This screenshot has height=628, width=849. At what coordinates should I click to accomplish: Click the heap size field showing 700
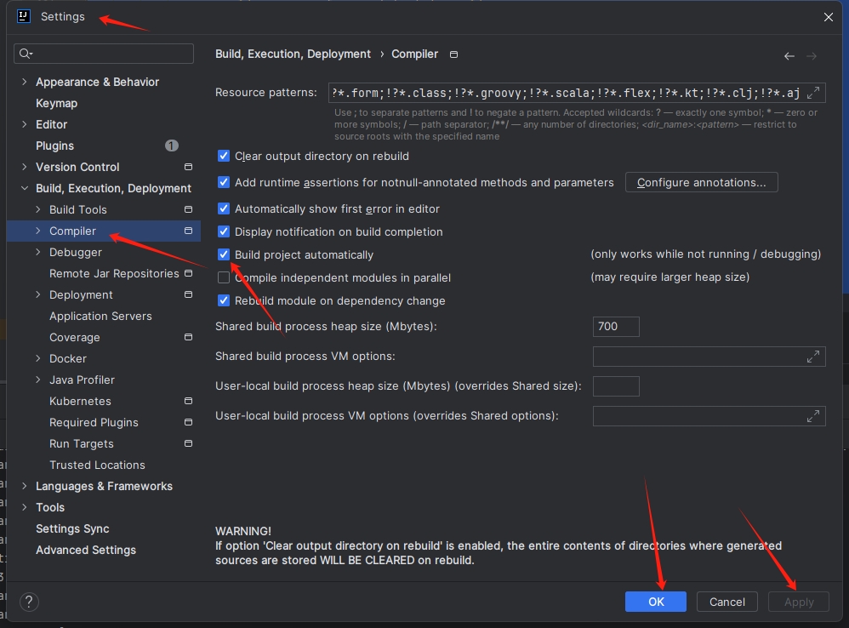tap(615, 326)
